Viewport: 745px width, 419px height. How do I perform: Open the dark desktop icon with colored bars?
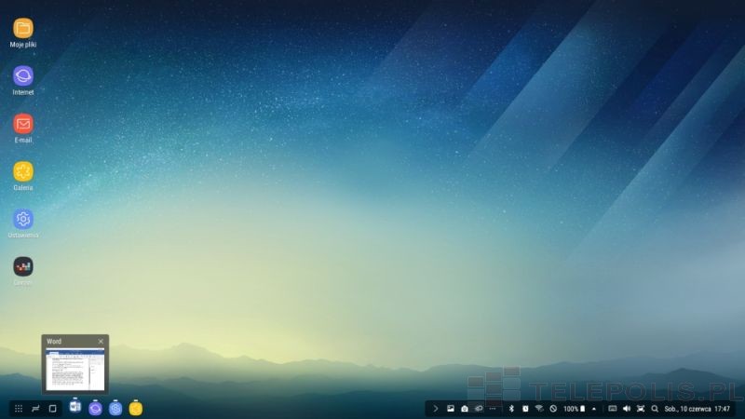click(x=22, y=266)
